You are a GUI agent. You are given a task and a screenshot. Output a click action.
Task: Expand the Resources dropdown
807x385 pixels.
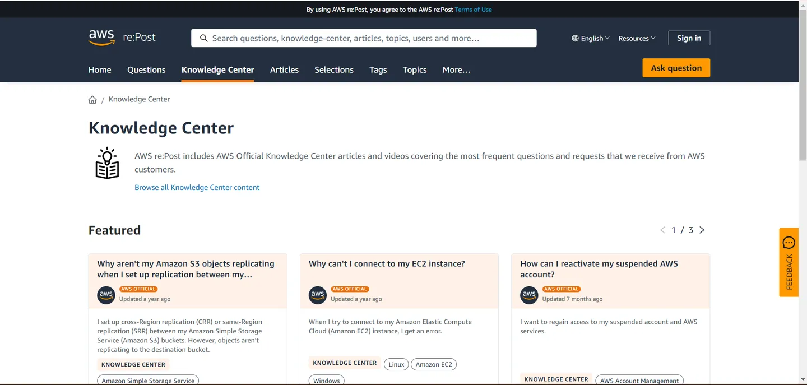click(x=637, y=38)
